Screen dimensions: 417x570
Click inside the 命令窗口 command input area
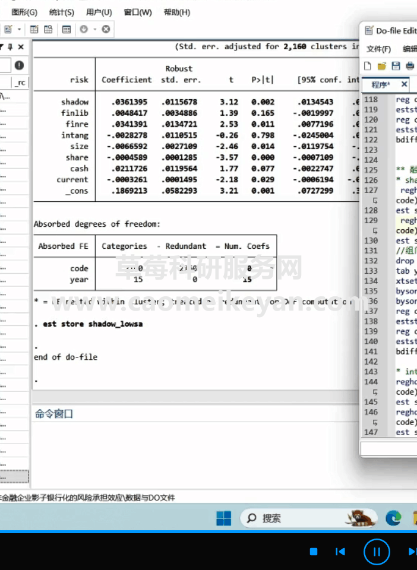[x=195, y=454]
